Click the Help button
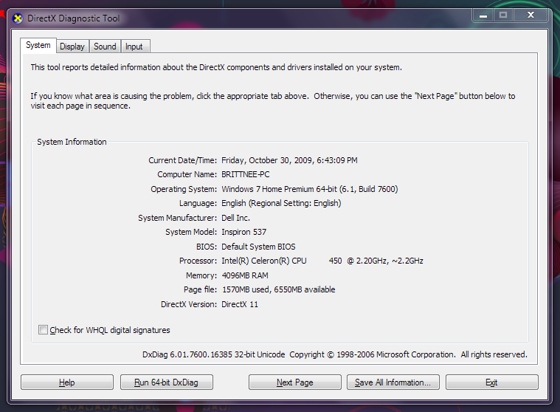This screenshot has height=412, width=560. 67,382
